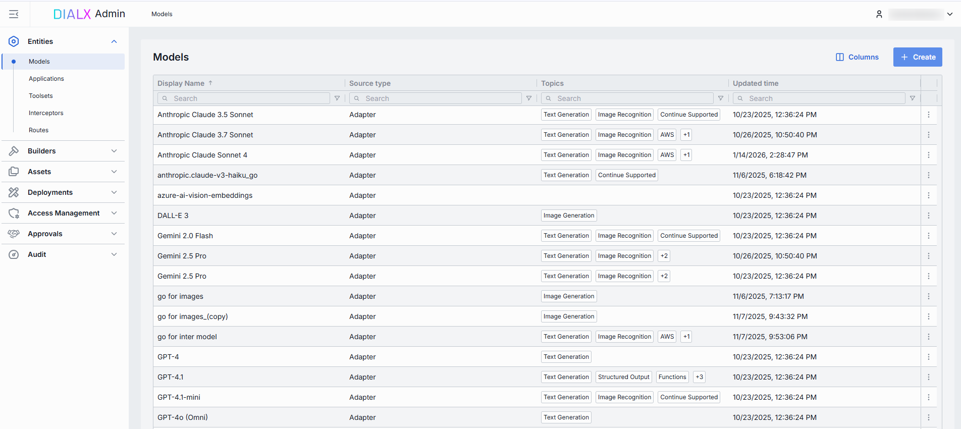961x429 pixels.
Task: Open the user account dropdown
Action: [x=949, y=14]
